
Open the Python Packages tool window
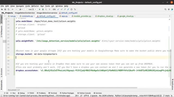(x=67, y=93)
